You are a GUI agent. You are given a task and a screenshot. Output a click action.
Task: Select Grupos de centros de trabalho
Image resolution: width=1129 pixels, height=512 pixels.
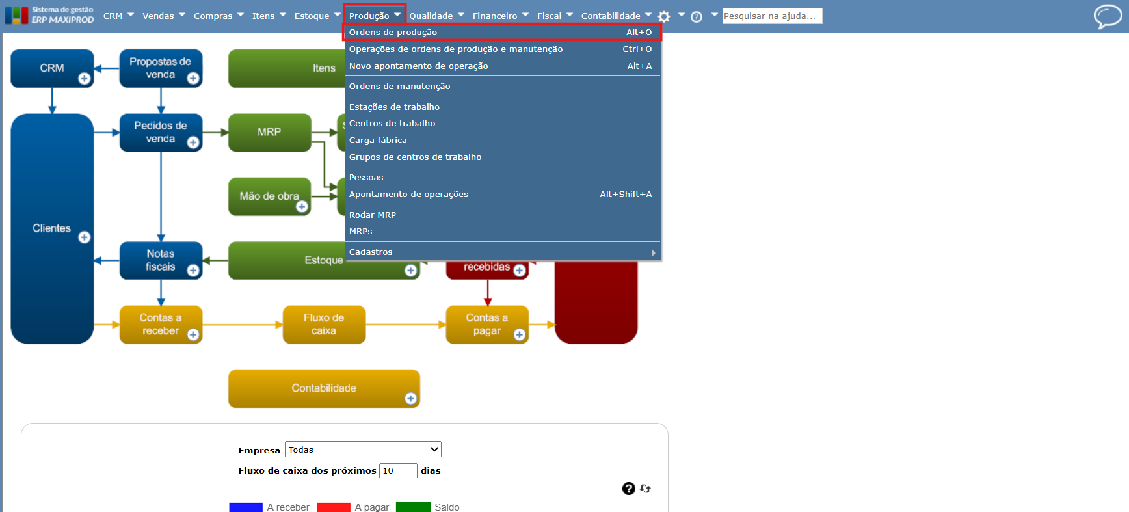503,157
